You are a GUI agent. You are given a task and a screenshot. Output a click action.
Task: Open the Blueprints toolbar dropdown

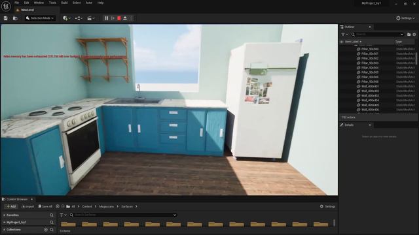[79, 18]
